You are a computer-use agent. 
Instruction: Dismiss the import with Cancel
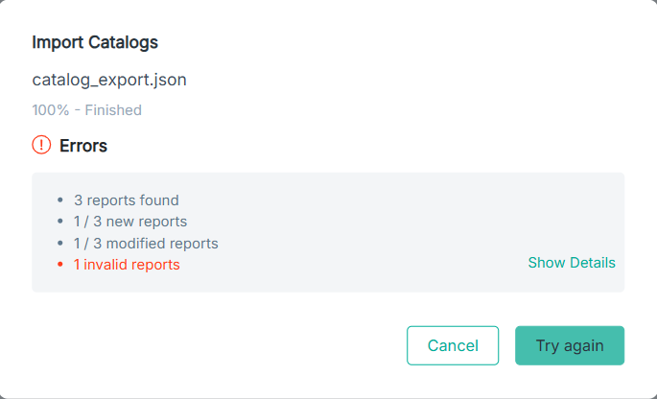453,345
